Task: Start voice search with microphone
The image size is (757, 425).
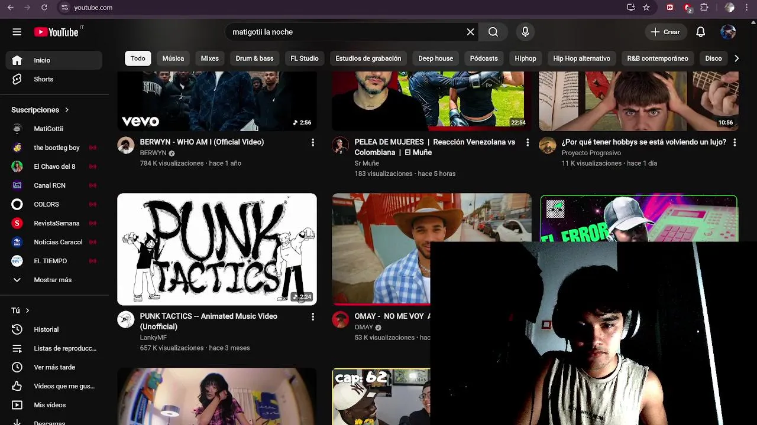Action: coord(525,32)
